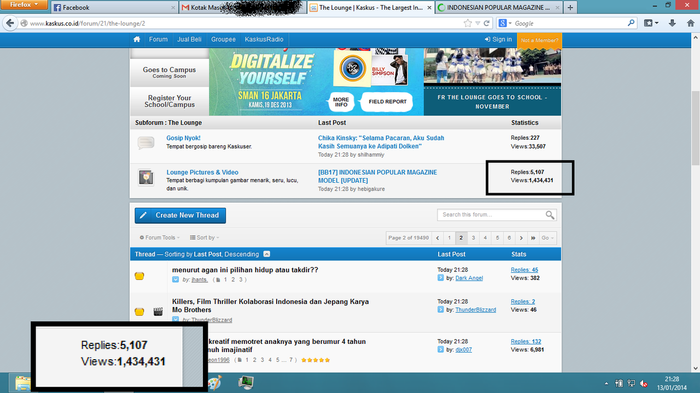Reload the page with the refresh icon
This screenshot has width=700, height=393.
[x=486, y=23]
